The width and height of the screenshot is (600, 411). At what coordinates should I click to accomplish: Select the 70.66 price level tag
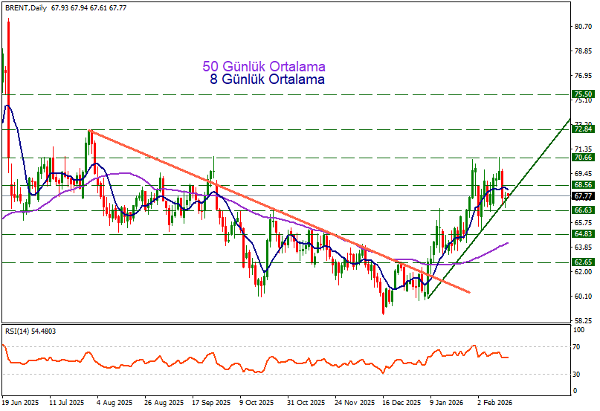[x=582, y=158]
